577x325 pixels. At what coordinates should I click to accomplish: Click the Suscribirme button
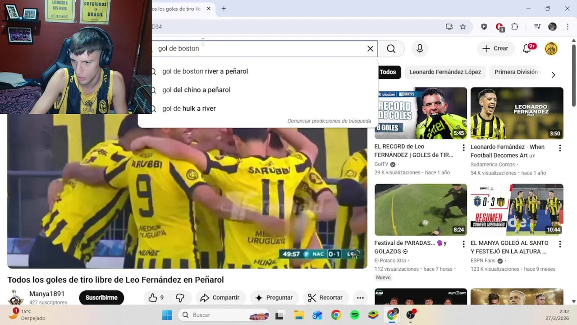click(x=101, y=297)
